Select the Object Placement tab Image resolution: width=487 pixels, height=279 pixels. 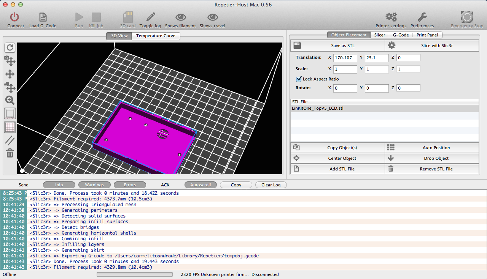coord(349,35)
